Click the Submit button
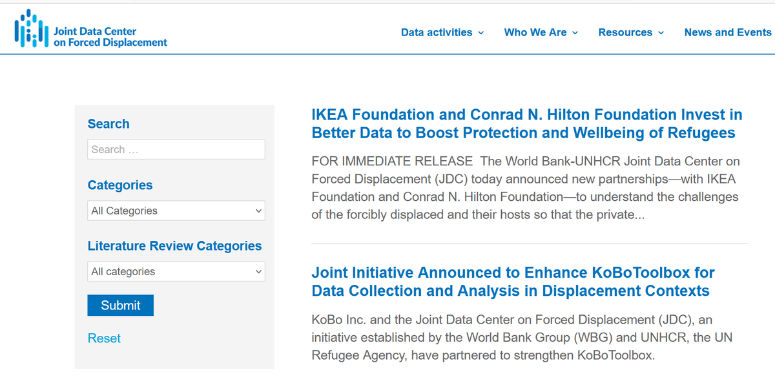 (121, 305)
